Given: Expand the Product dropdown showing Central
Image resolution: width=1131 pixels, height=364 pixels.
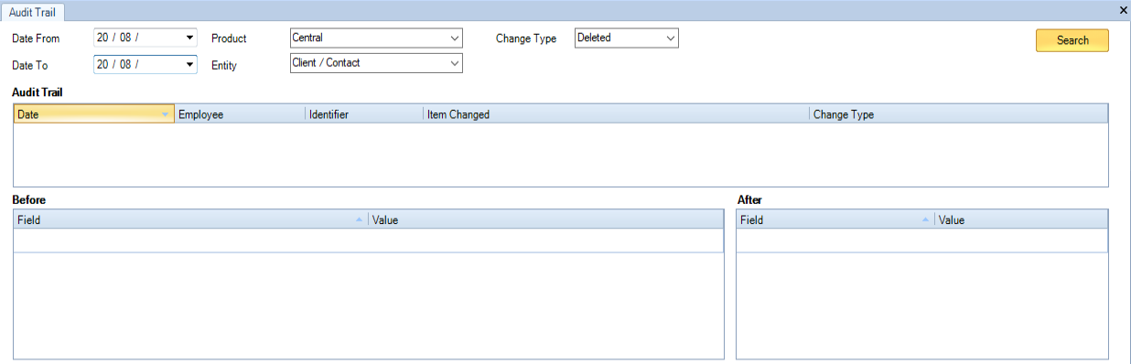Looking at the screenshot, I should click(x=455, y=38).
